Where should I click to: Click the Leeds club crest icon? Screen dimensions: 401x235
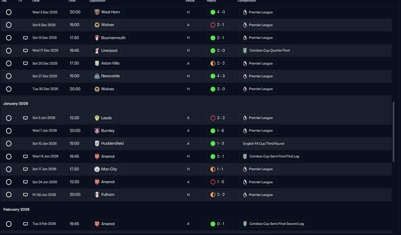[x=97, y=118]
